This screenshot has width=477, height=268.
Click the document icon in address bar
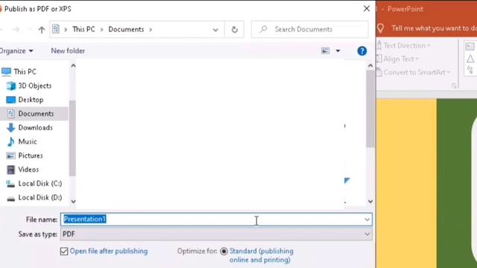[56, 29]
